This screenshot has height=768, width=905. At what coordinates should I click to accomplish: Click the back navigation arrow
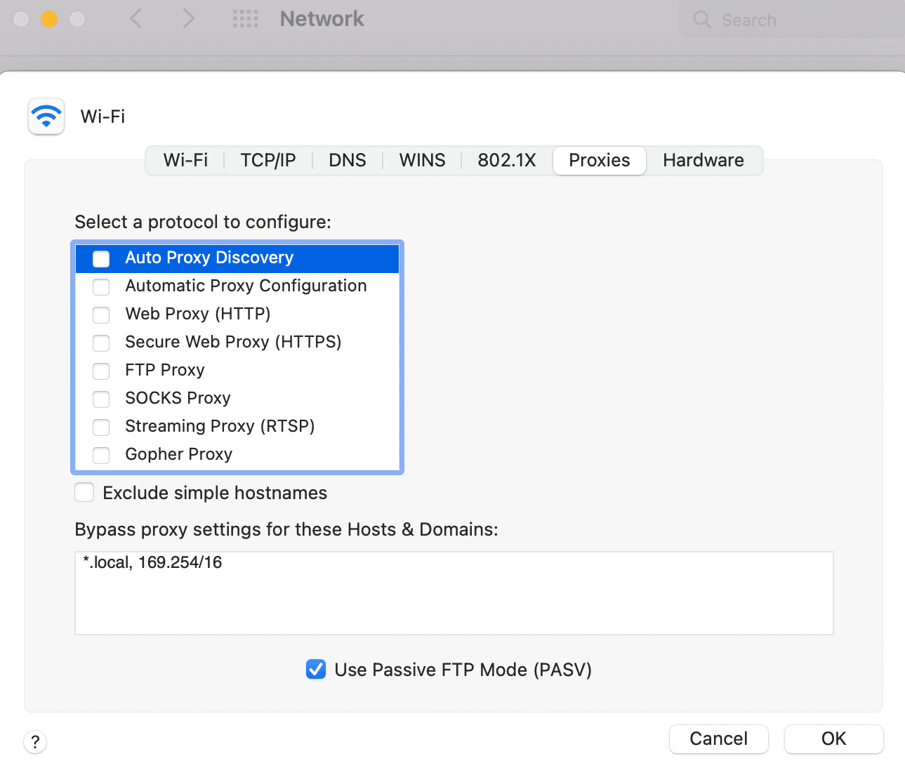pyautogui.click(x=136, y=19)
